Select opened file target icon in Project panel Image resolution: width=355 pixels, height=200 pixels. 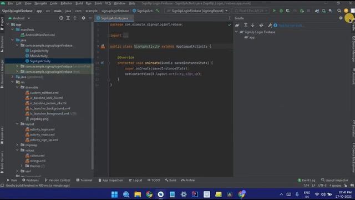[x=61, y=18]
